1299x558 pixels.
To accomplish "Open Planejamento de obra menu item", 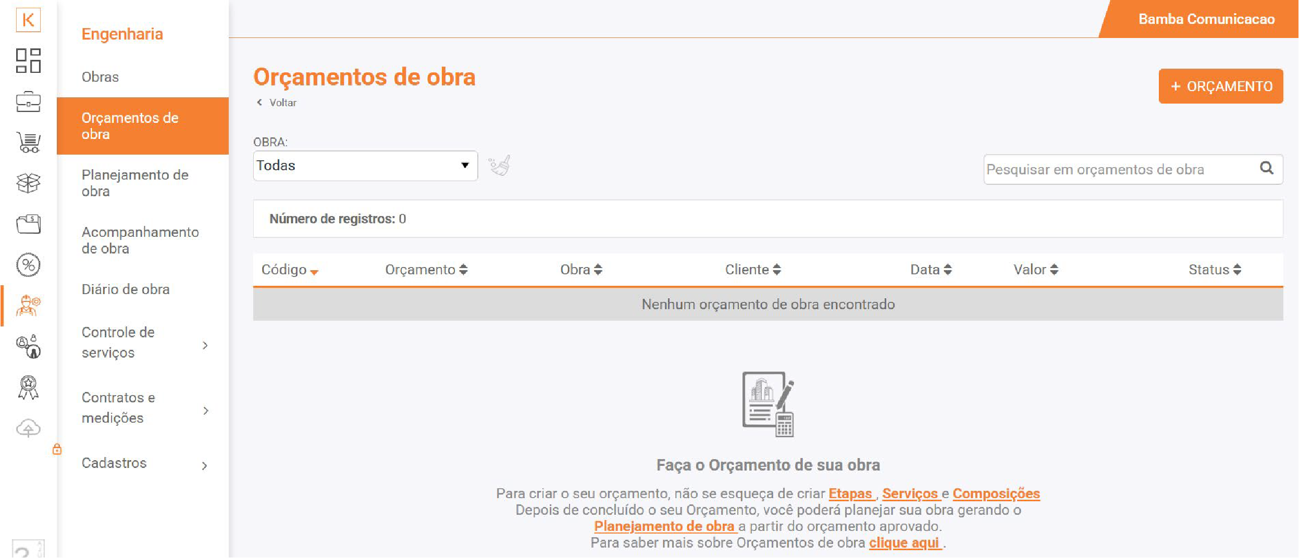I will (135, 183).
